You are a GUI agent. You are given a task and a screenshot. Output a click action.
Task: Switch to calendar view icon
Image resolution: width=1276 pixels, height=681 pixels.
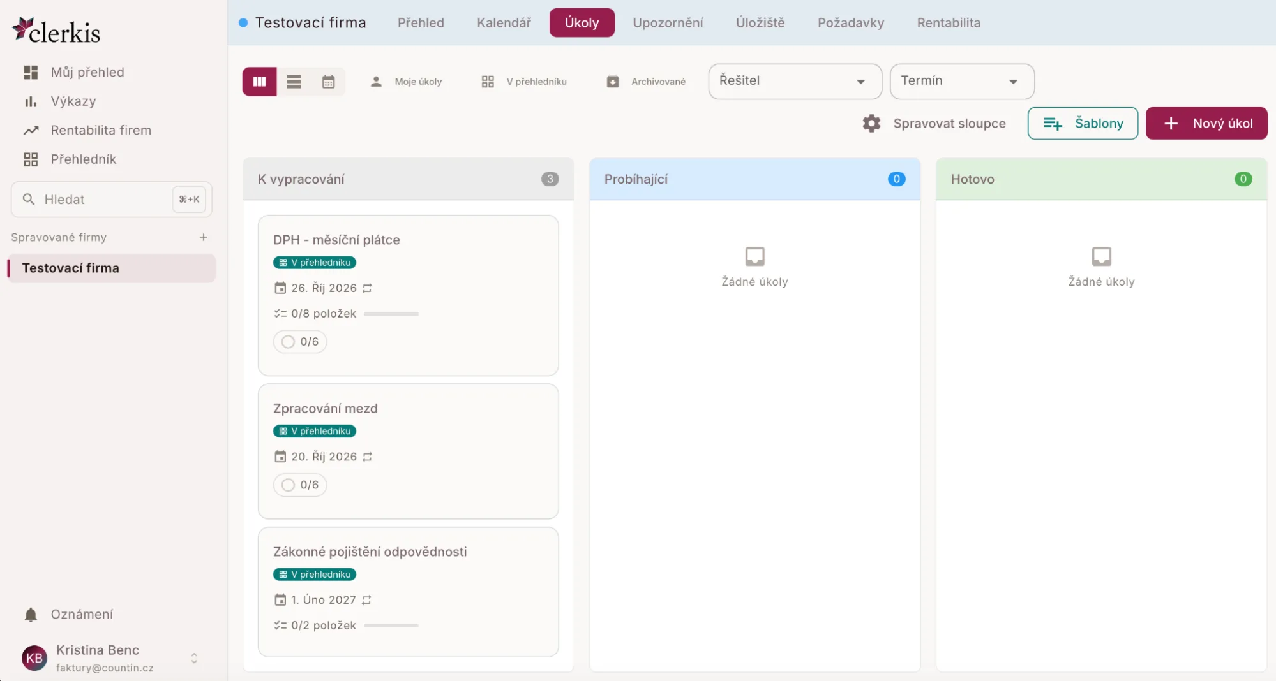tap(328, 82)
